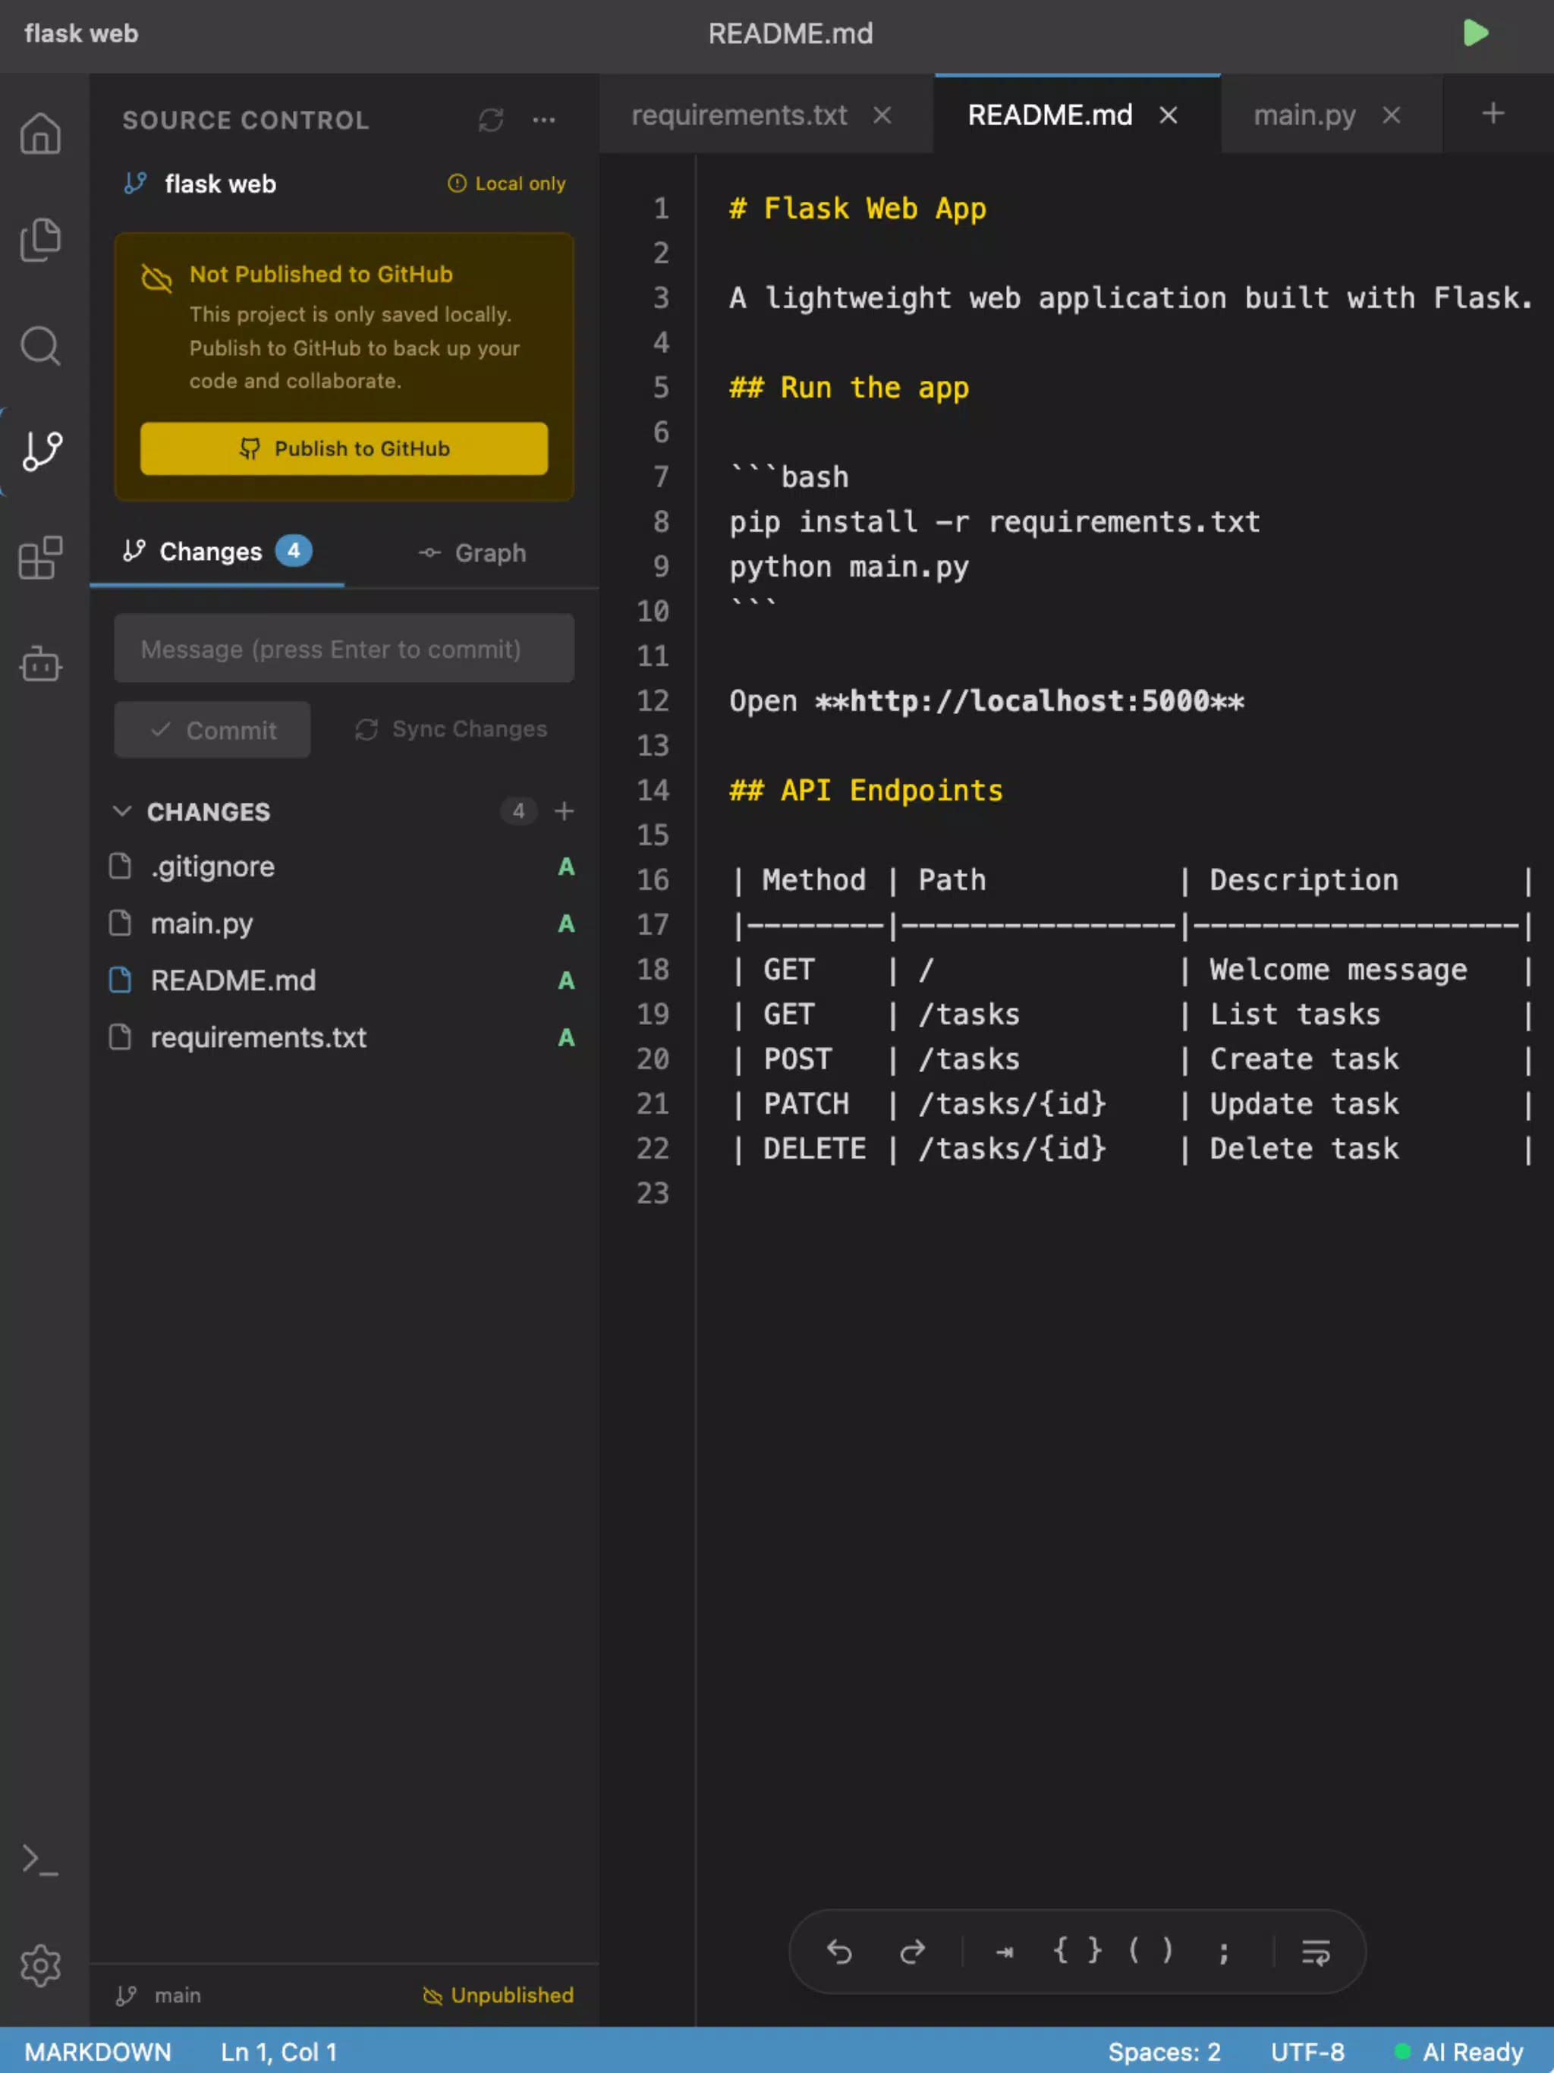Insert a tab with the indent icon

(1004, 1952)
